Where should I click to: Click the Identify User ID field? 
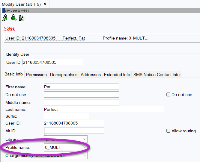52,62
